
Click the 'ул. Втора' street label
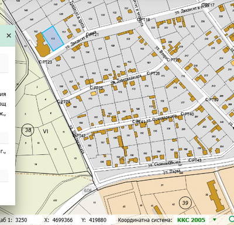[161, 52]
